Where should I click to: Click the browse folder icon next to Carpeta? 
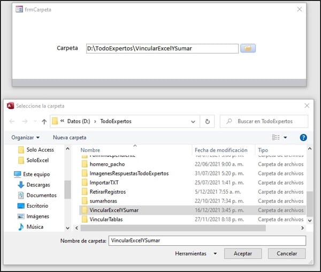248,49
